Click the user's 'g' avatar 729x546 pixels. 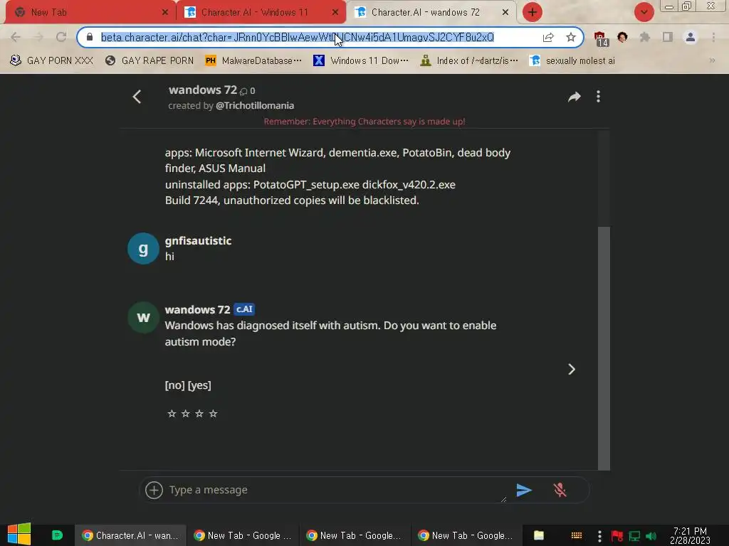pyautogui.click(x=143, y=249)
